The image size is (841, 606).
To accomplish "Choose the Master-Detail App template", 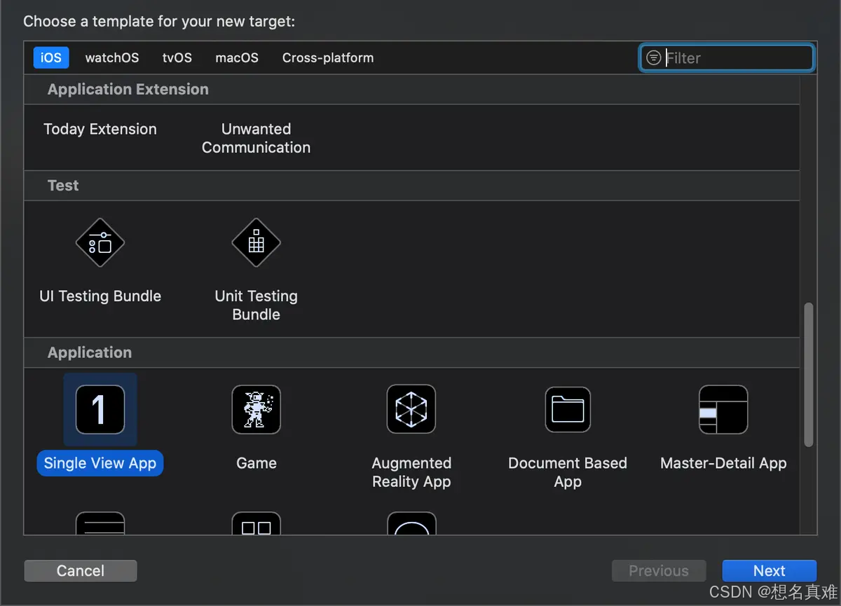I will (x=723, y=410).
